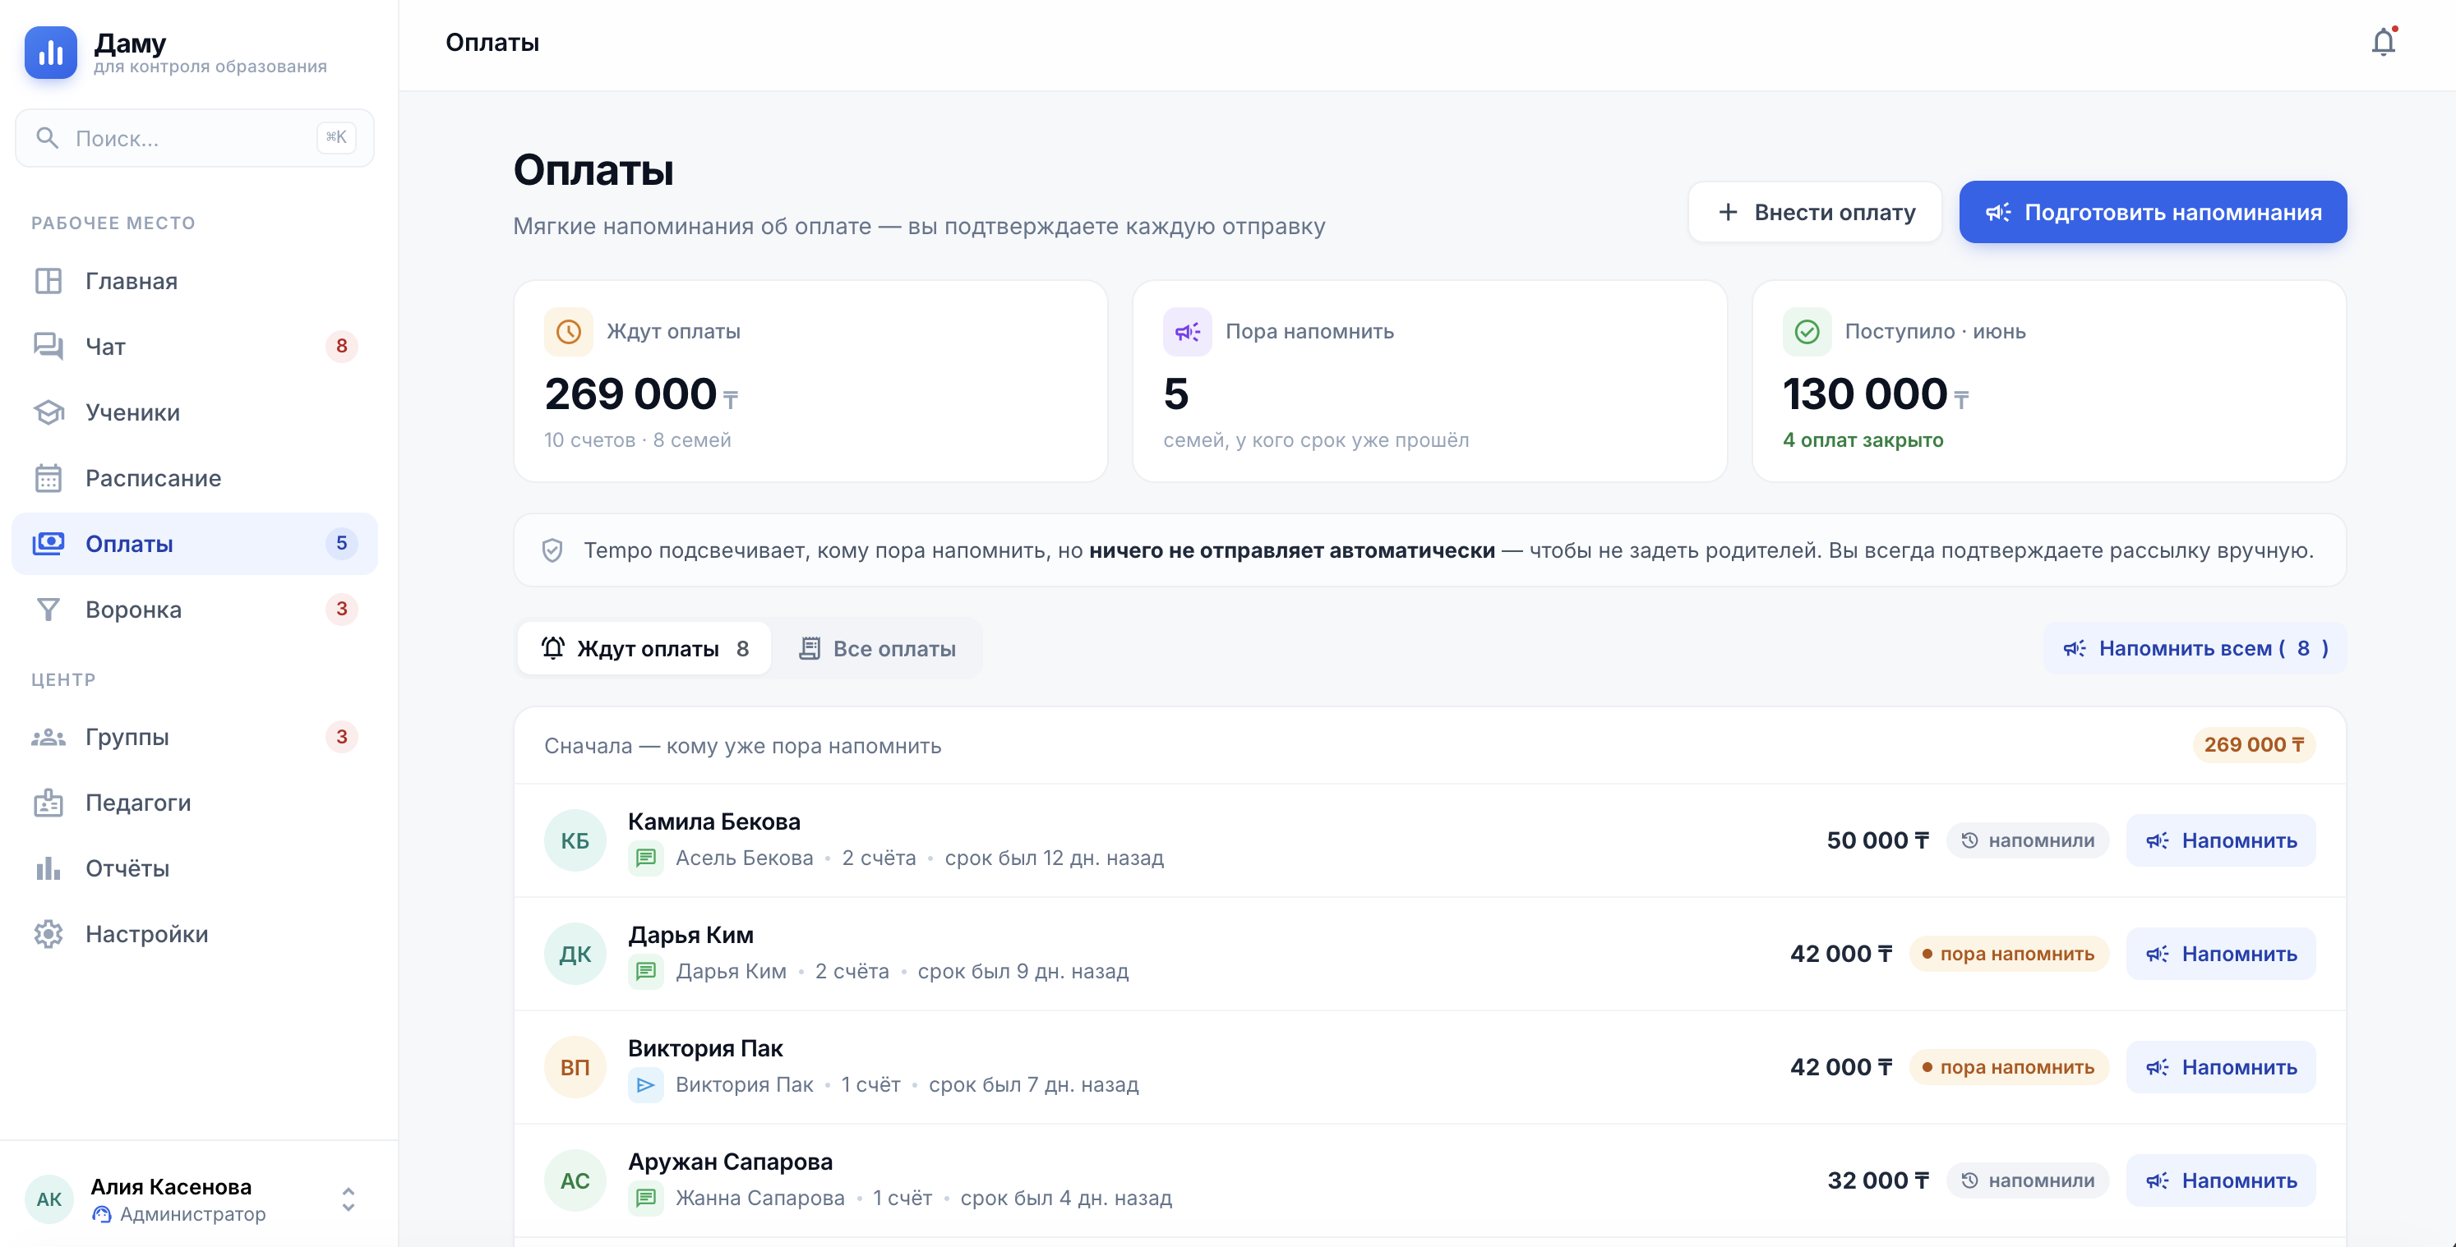Click Подготовить напоминания button
The height and width of the screenshot is (1247, 2456).
2153,213
